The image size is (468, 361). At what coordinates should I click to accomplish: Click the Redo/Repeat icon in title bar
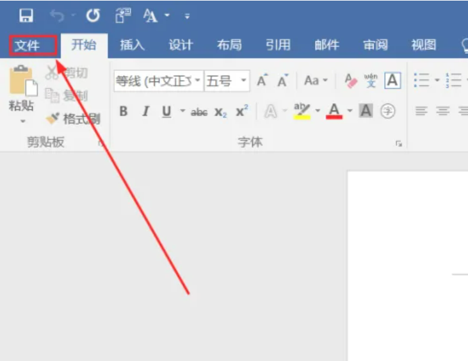click(93, 15)
